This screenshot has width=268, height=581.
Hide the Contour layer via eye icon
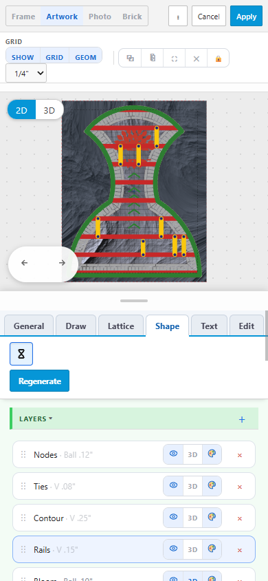tap(173, 517)
